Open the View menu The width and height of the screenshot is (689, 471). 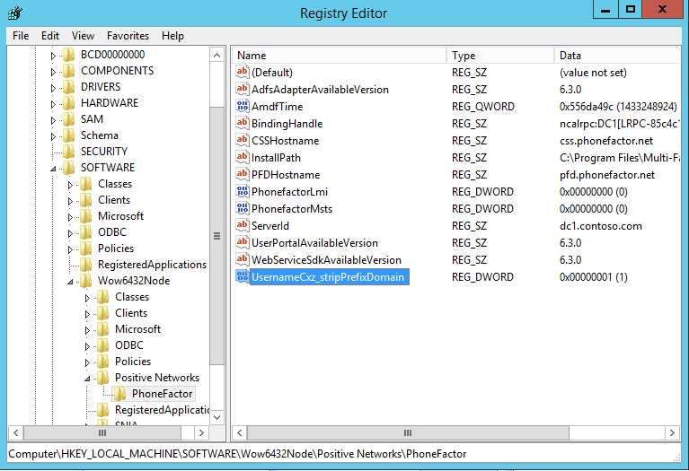[83, 36]
